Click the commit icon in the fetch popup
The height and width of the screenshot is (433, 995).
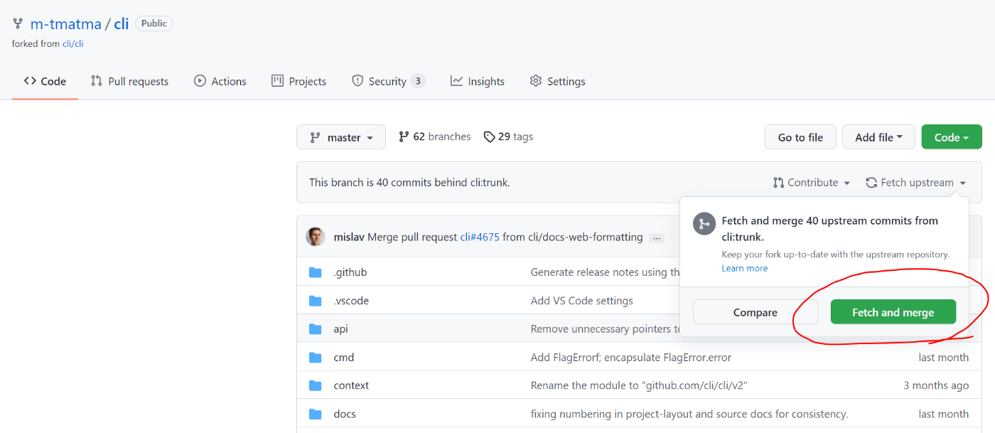704,223
